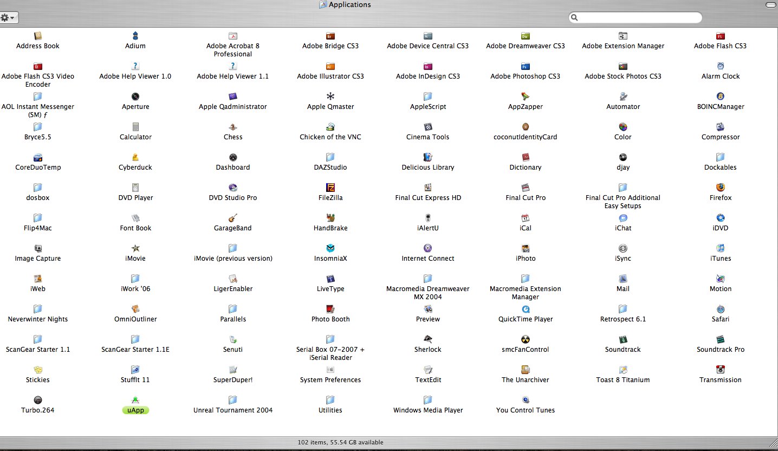
Task: Select Adobe Acrobat 8 Professional icon
Action: pyautogui.click(x=233, y=36)
